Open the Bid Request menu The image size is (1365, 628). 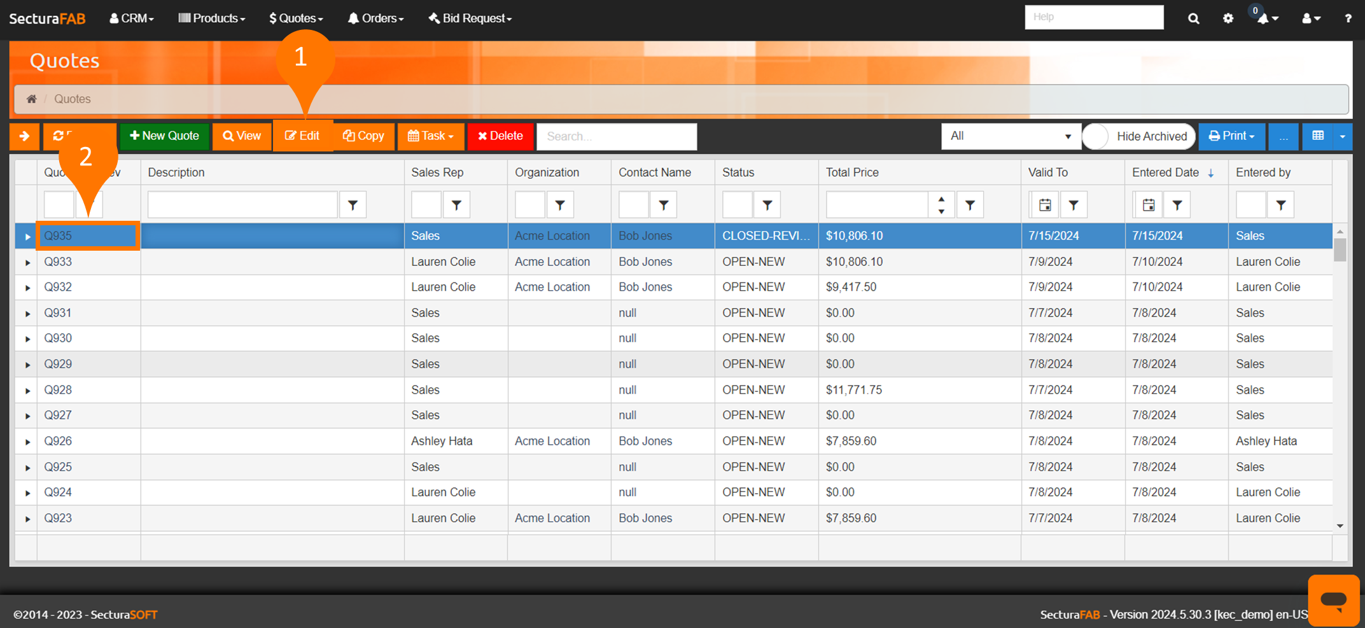coord(470,18)
